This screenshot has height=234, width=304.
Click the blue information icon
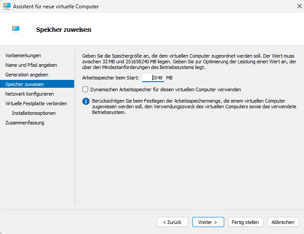tap(86, 101)
